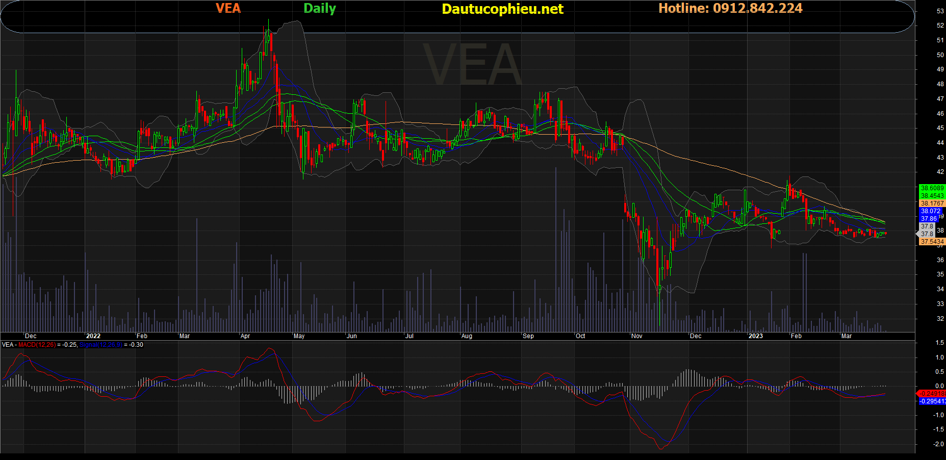Click the May label on time axis

(299, 336)
